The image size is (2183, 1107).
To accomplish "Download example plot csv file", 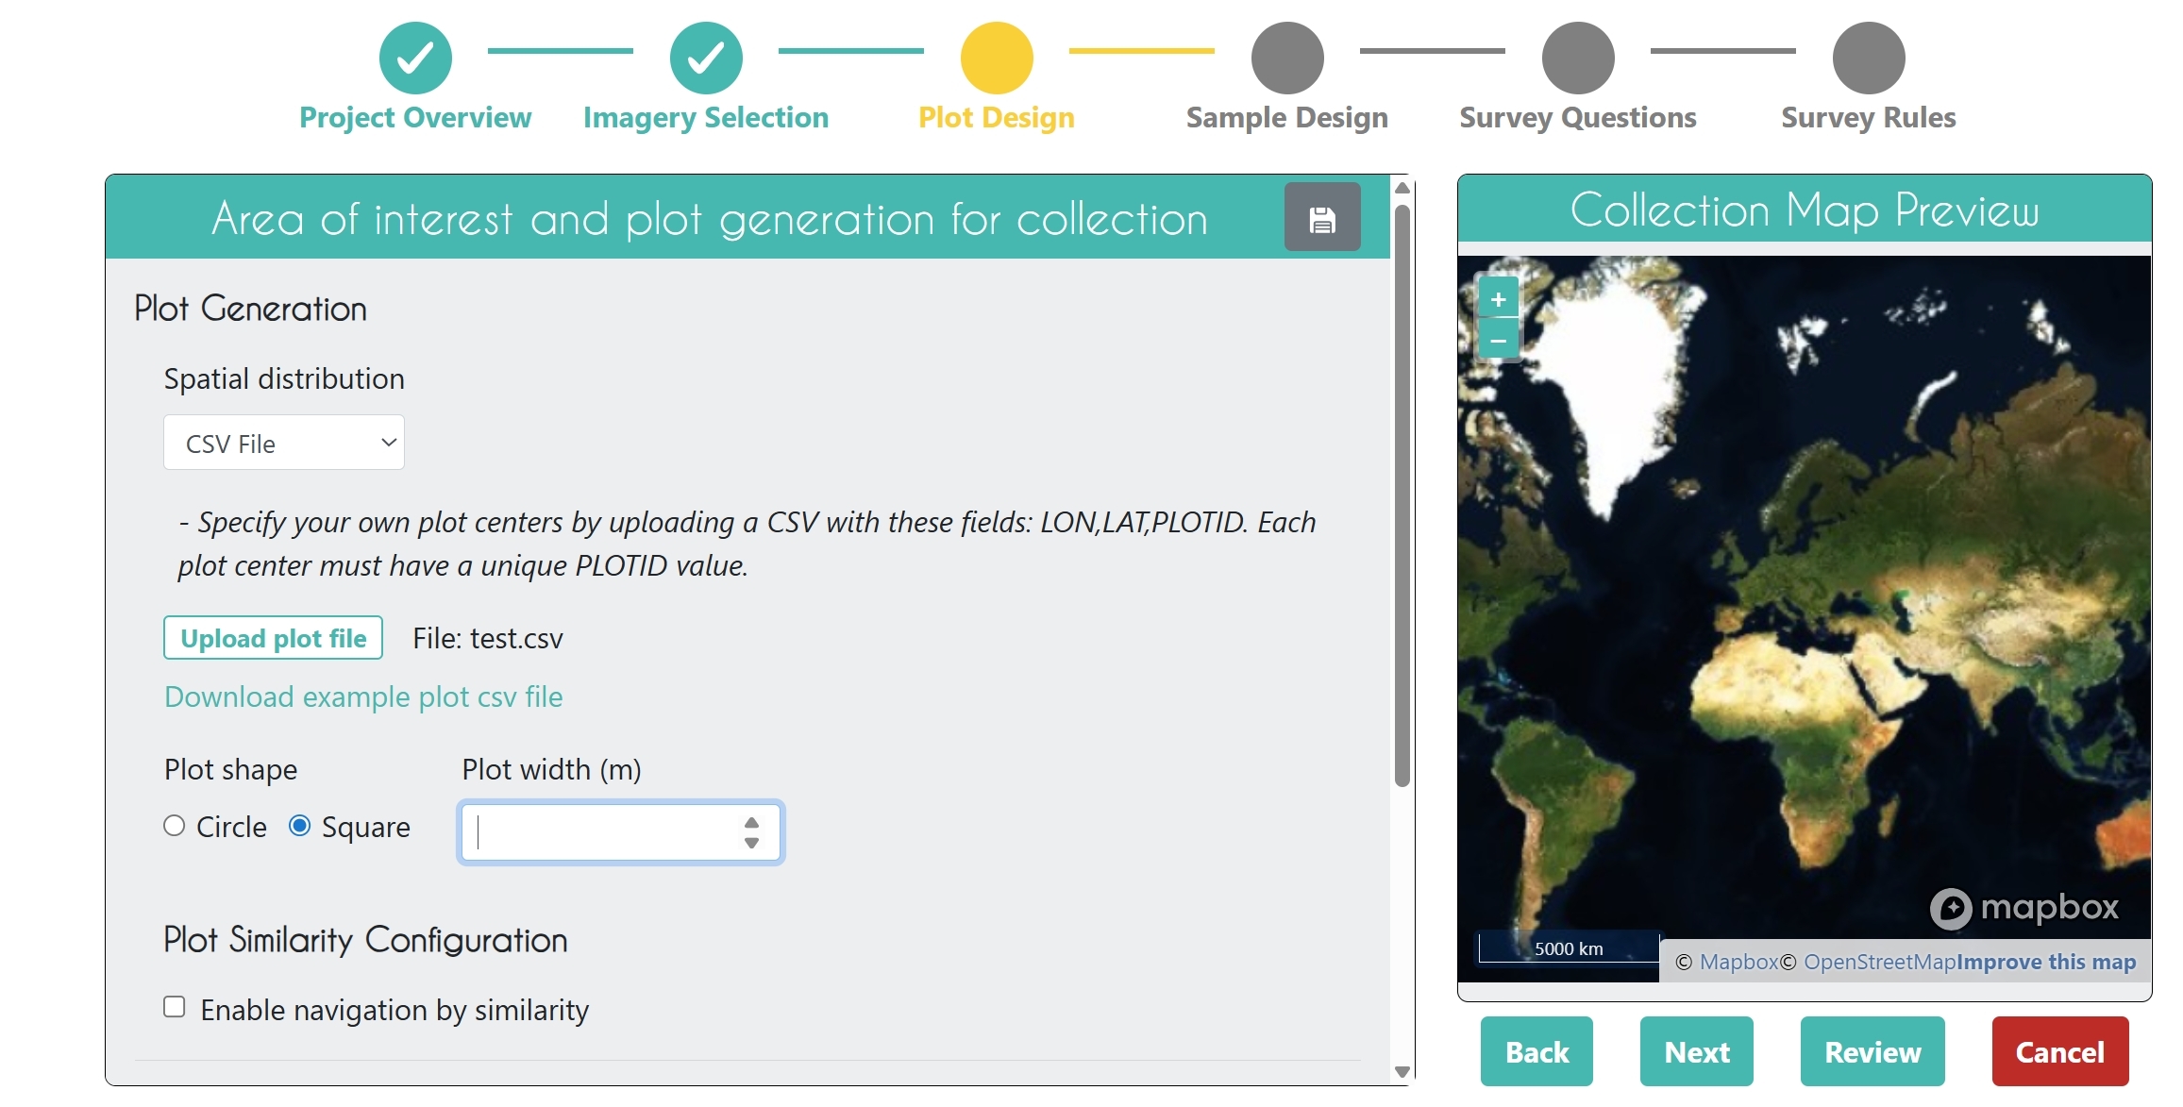I will (x=363, y=696).
